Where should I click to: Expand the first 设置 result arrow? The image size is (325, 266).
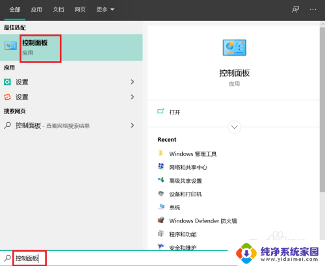point(133,82)
